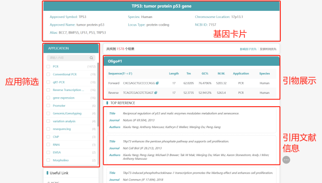Enable the variation analysis checkbox
Screen dimensions: 322x183
click(48, 121)
